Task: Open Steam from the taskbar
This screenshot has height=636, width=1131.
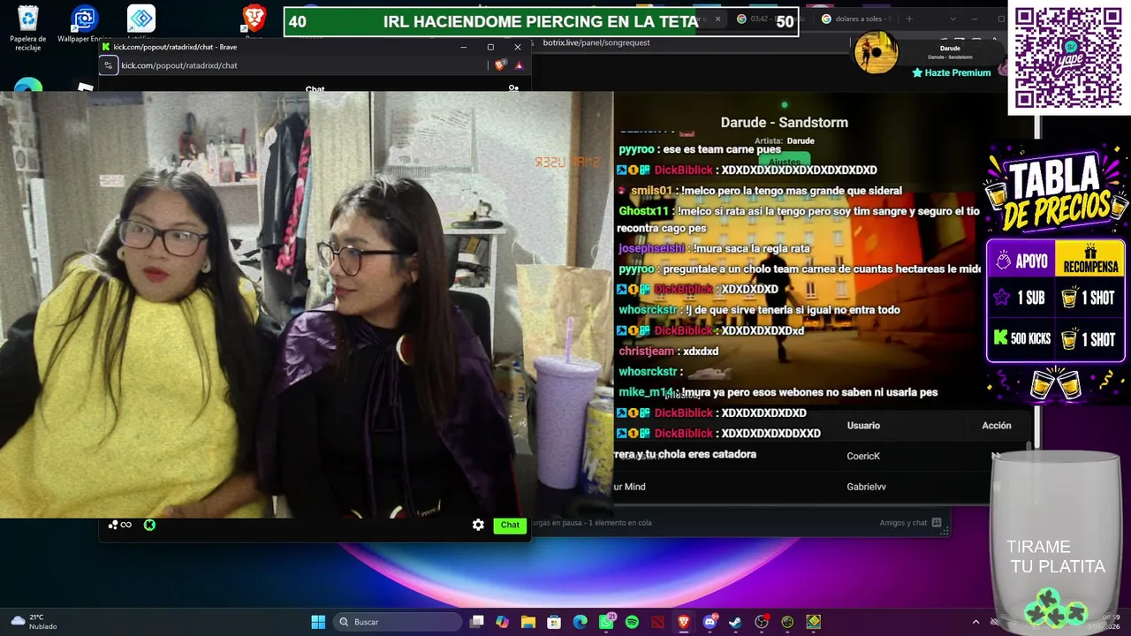Action: [x=735, y=622]
